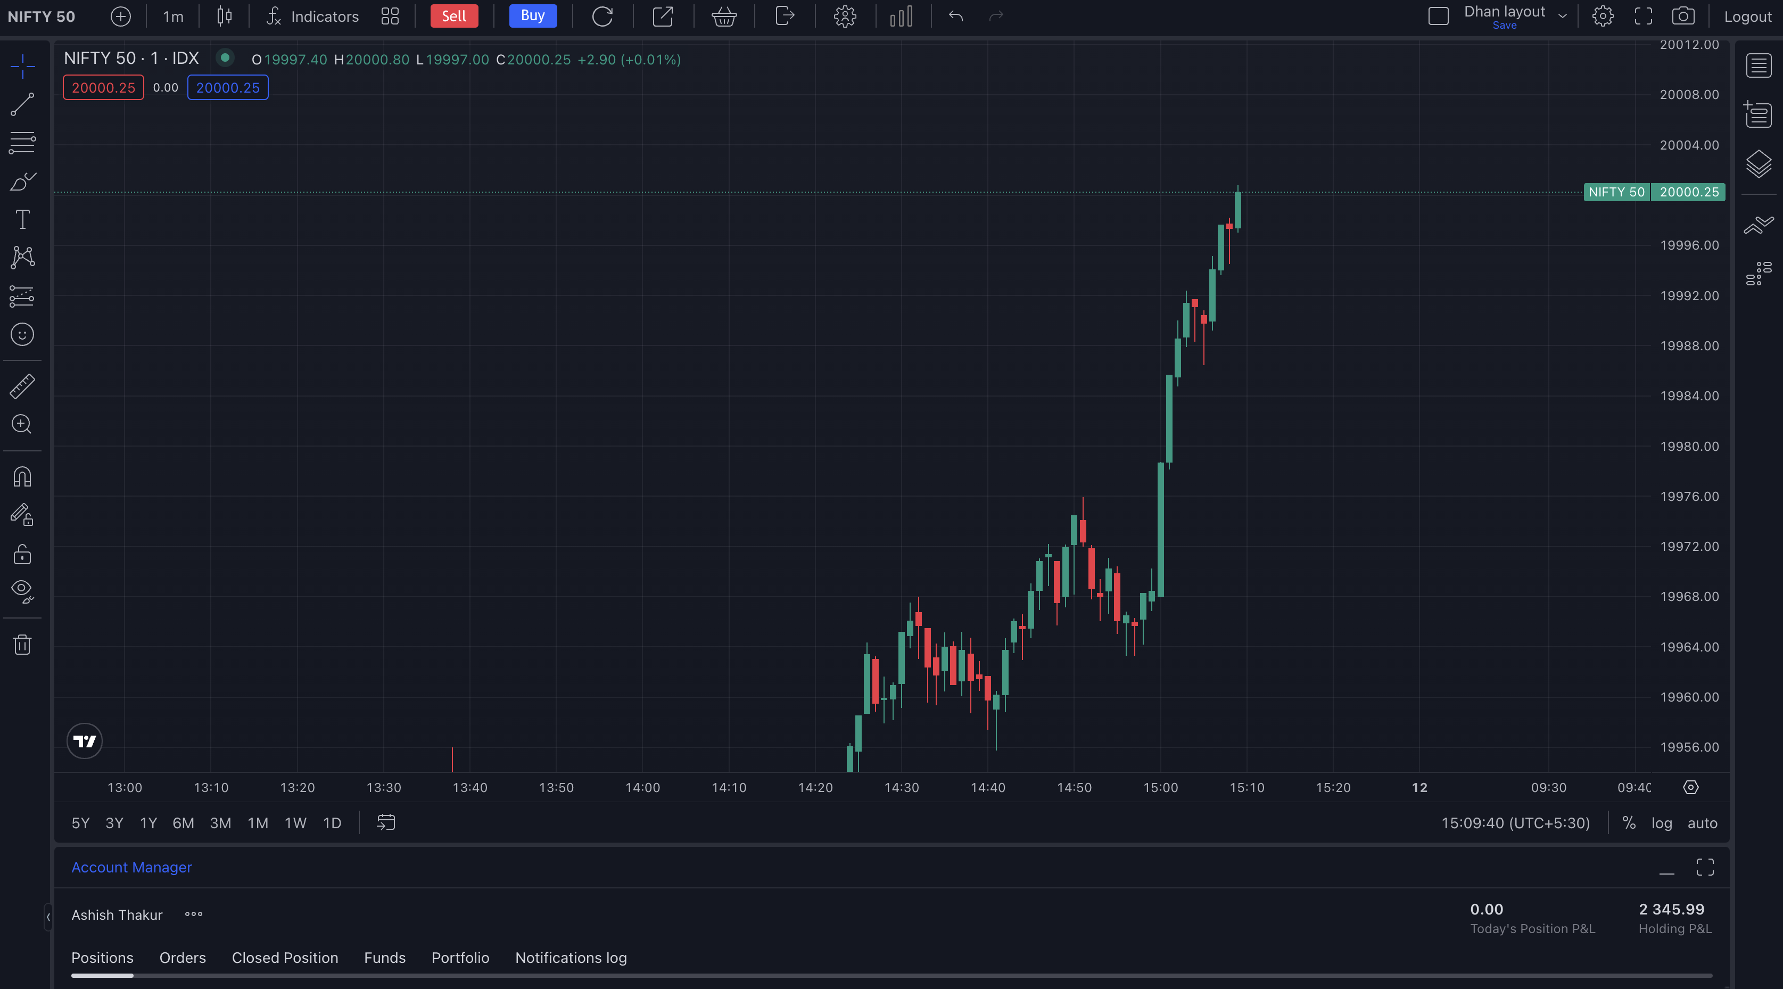Click the red Sell button
This screenshot has height=989, width=1783.
click(x=454, y=16)
